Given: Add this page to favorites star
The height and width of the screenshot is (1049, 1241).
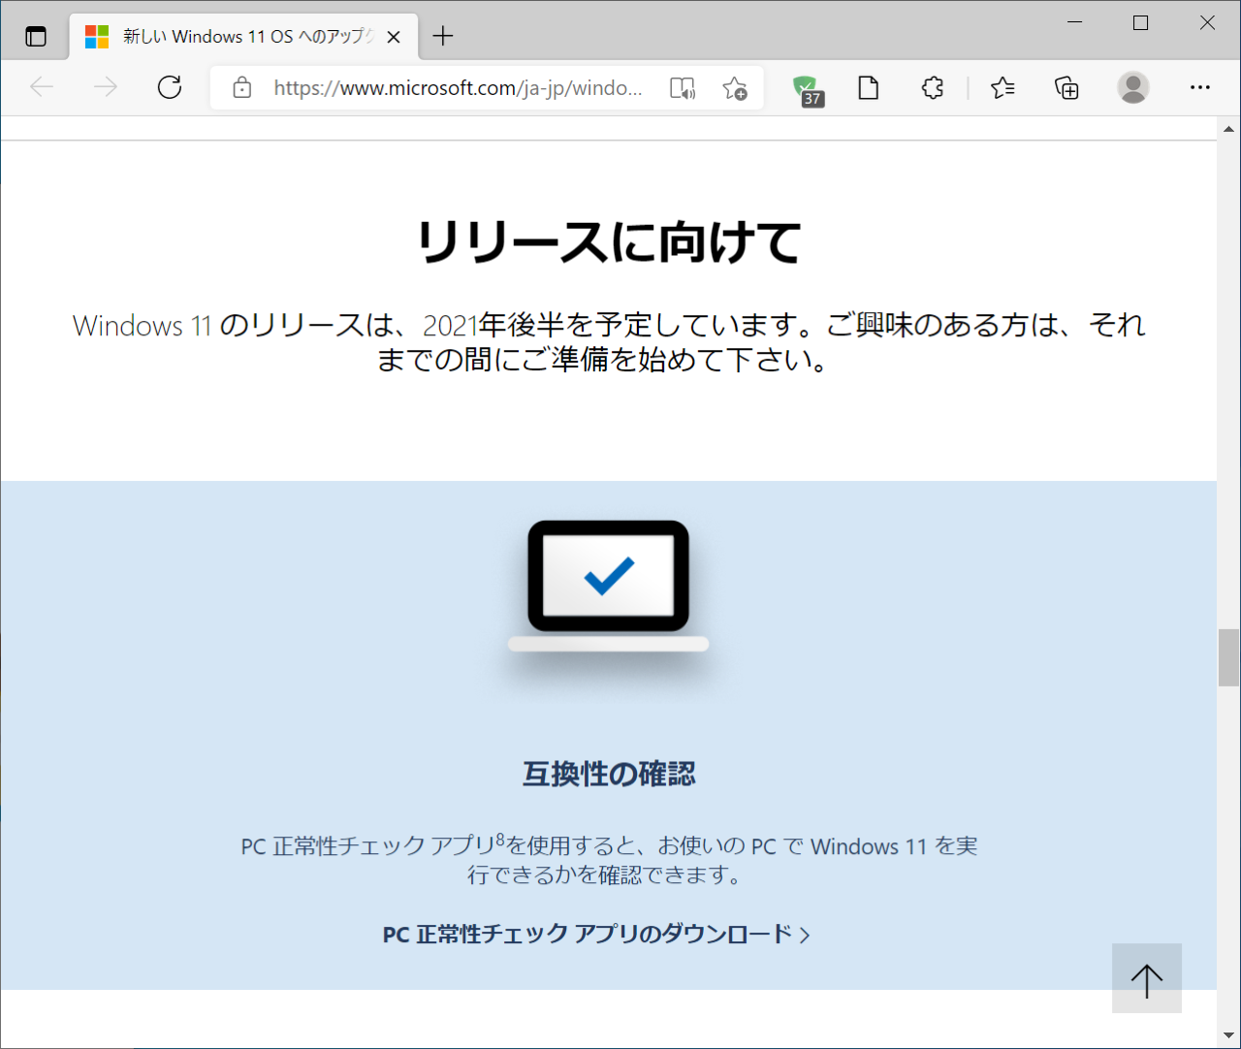Looking at the screenshot, I should coord(735,88).
